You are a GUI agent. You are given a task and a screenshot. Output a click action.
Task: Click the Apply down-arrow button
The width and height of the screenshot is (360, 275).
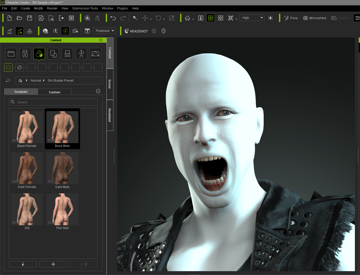click(x=23, y=264)
